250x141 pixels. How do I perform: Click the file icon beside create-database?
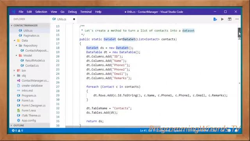(x=18, y=85)
